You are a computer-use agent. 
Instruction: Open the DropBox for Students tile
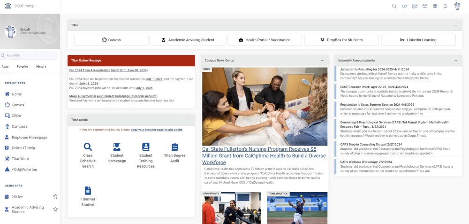pos(341,40)
